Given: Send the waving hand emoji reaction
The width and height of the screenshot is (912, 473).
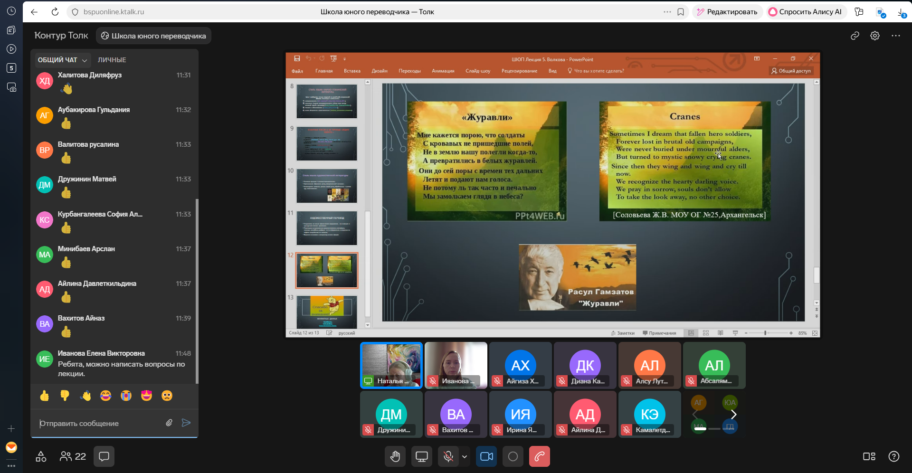Looking at the screenshot, I should [x=85, y=396].
